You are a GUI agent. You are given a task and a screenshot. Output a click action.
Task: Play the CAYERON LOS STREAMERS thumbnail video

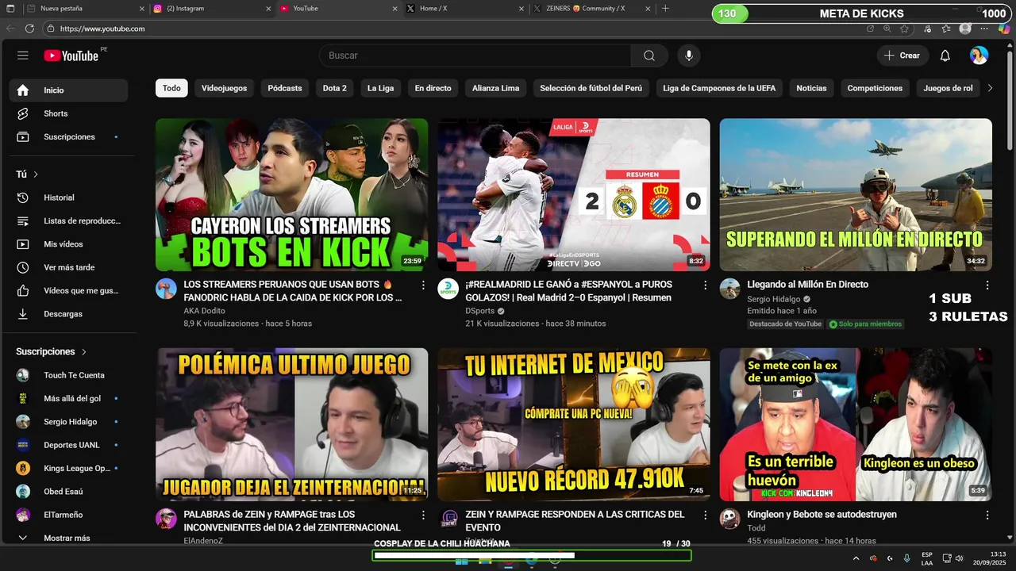tap(291, 195)
